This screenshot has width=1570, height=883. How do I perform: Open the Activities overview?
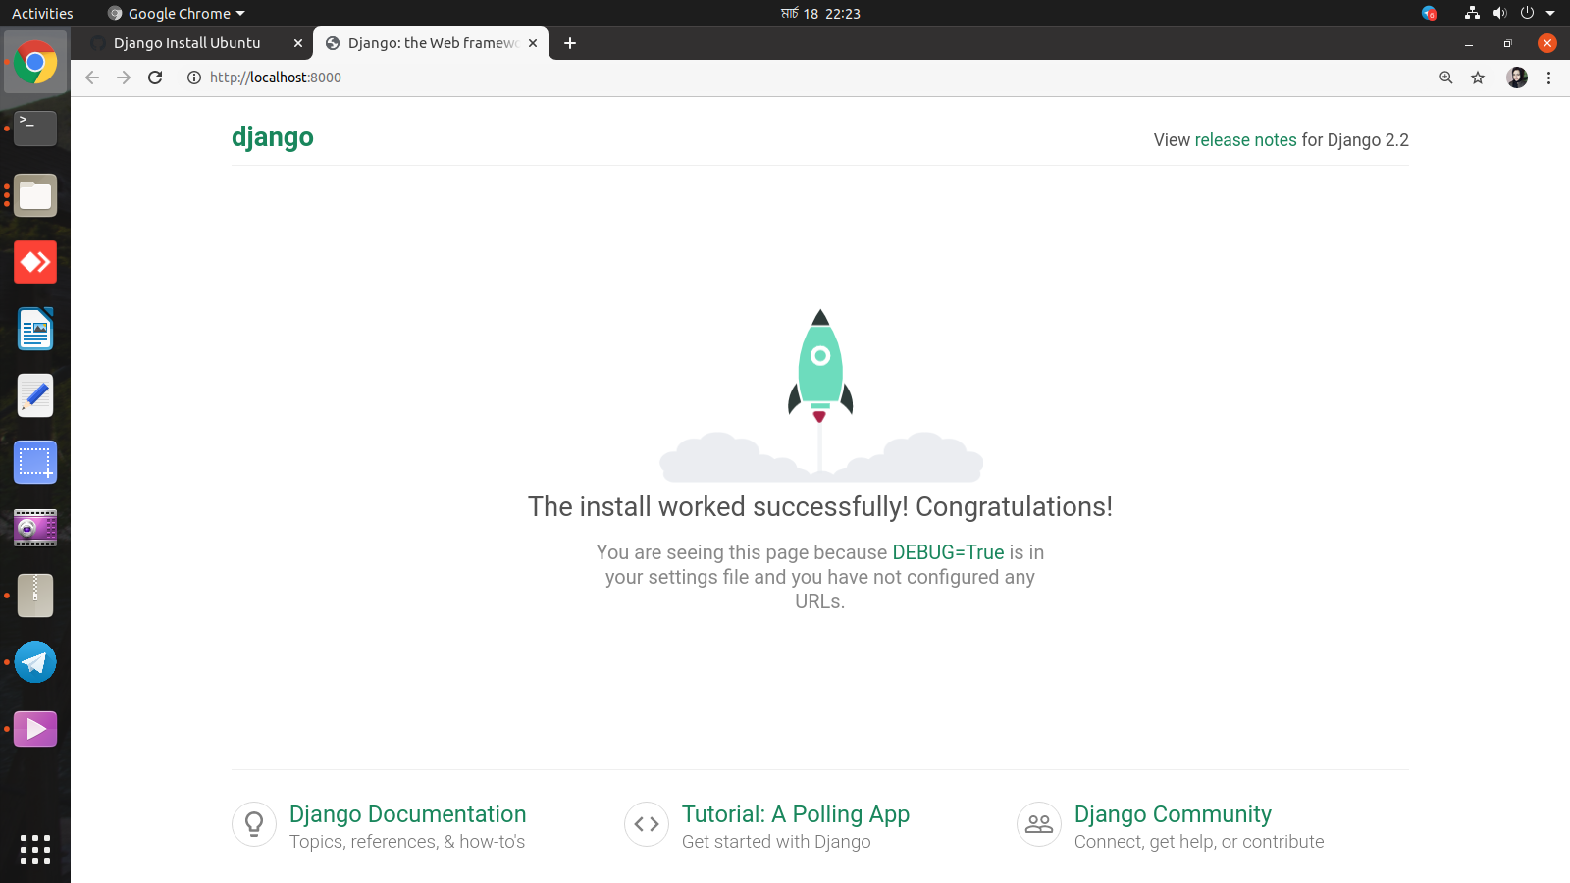pyautogui.click(x=42, y=13)
